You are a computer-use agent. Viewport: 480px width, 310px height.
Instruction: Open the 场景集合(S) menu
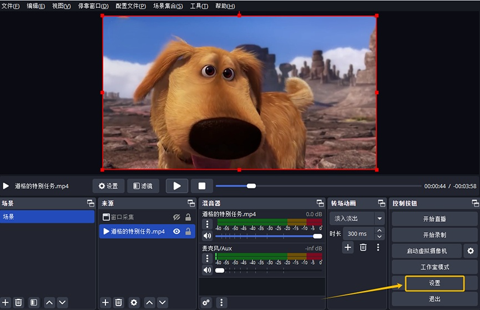[x=168, y=6]
